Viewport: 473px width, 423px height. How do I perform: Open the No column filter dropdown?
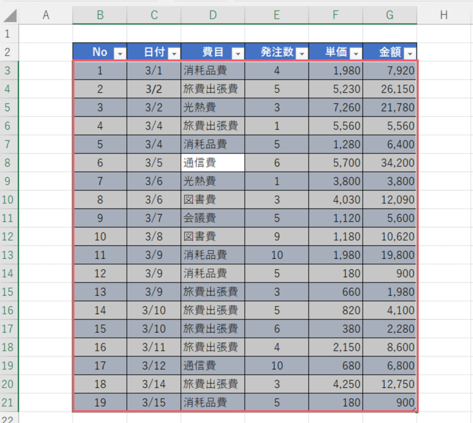[119, 54]
